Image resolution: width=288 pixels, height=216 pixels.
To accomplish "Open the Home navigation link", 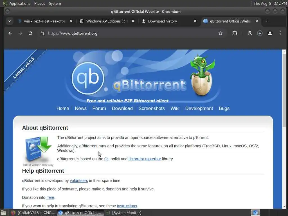I will coord(63,108).
